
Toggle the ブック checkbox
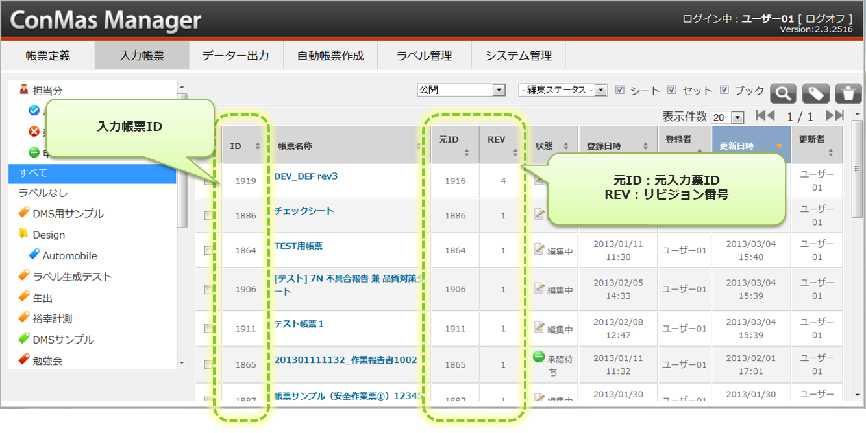724,90
